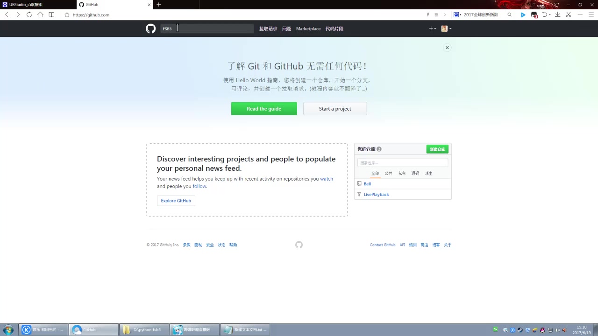Open browser hamburger main menu
Screen dimensions: 598x336
pos(591,15)
